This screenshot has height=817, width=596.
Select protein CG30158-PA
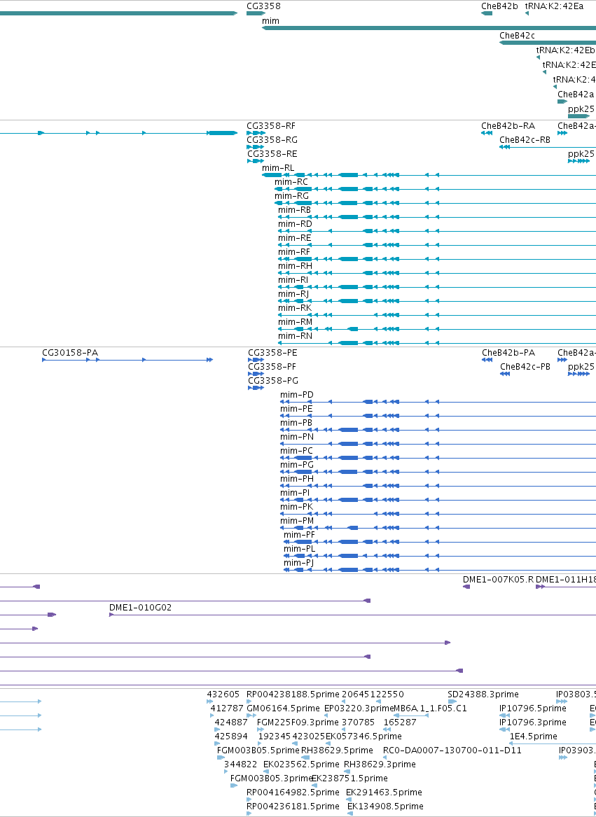pos(70,353)
